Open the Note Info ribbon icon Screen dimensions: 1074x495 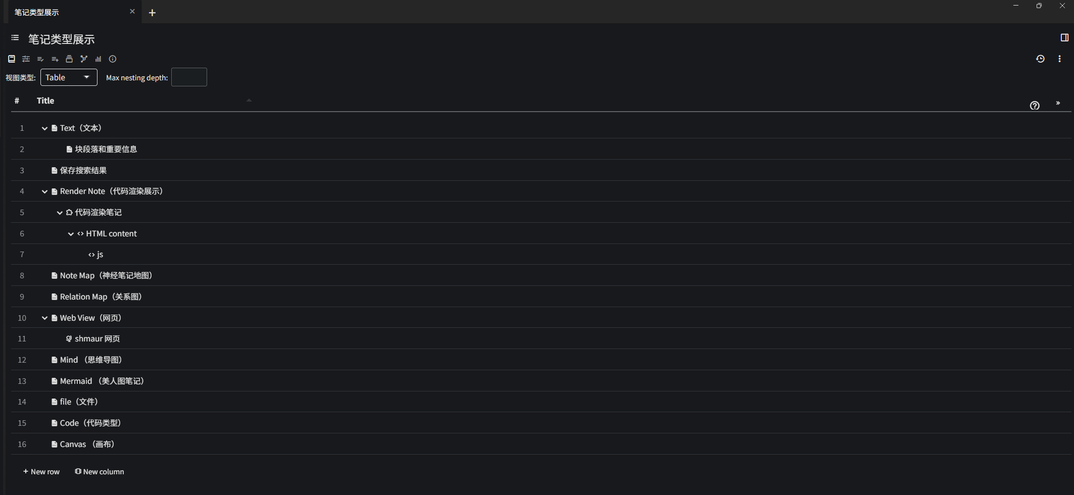[x=113, y=59]
